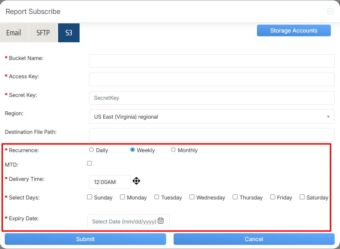Click the Cancel button
This screenshot has height=249, width=340.
click(254, 239)
